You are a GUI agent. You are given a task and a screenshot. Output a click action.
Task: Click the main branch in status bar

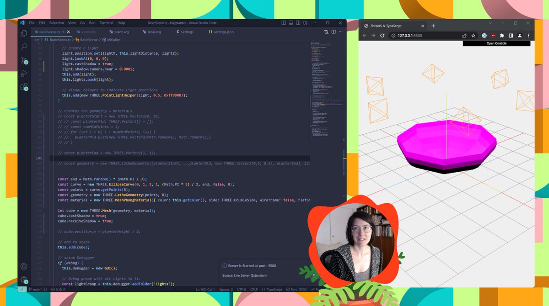[35, 289]
